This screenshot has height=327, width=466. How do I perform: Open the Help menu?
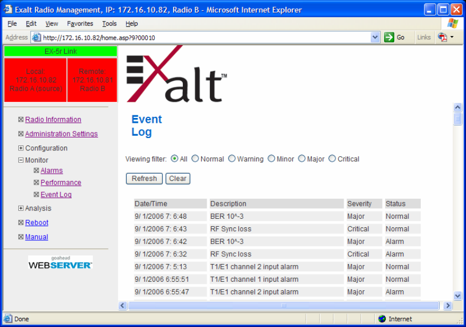point(132,24)
